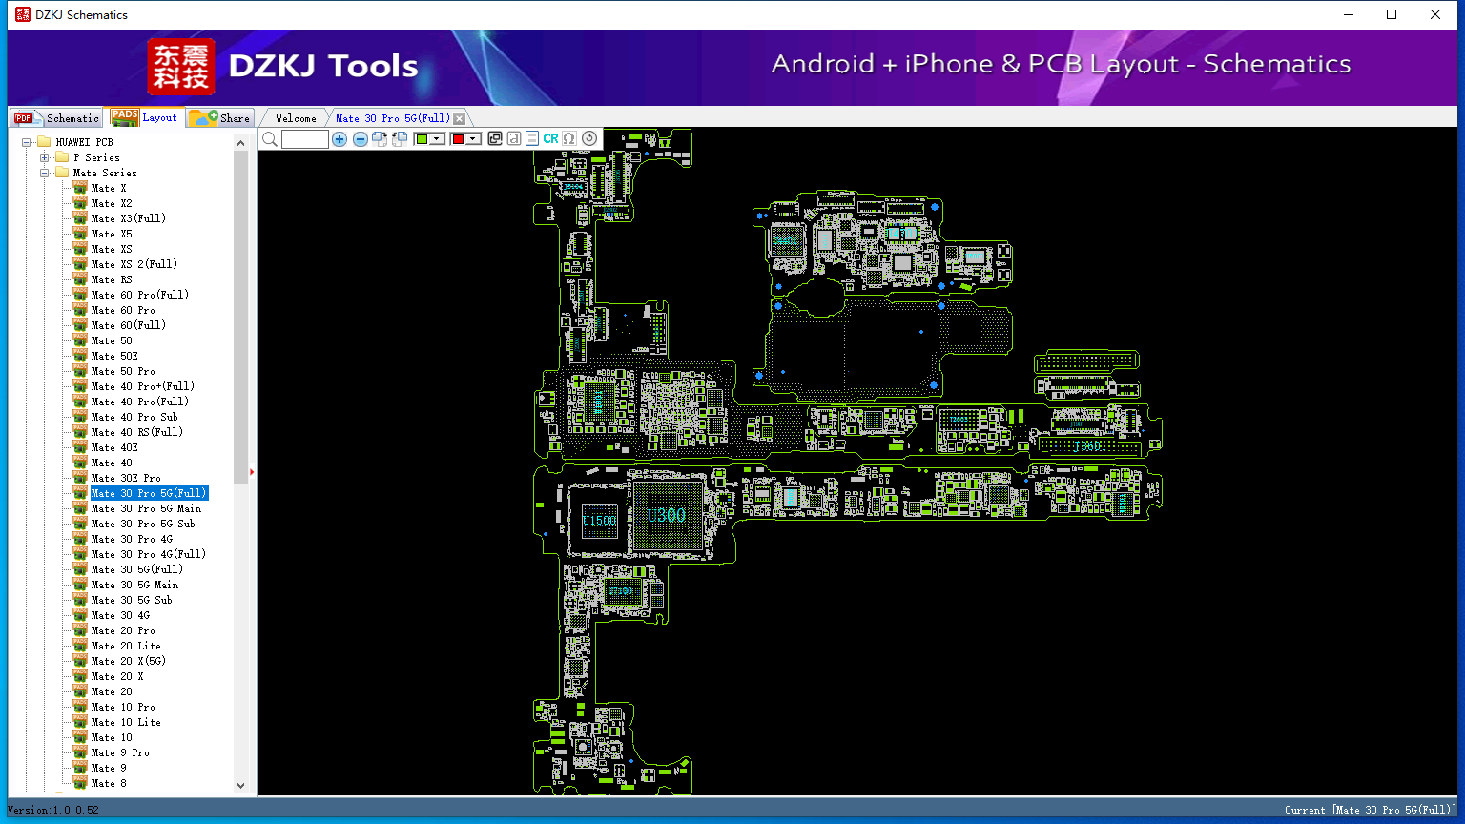Click the overlapping layers switch icon
Viewport: 1465px width, 824px height.
(x=495, y=139)
